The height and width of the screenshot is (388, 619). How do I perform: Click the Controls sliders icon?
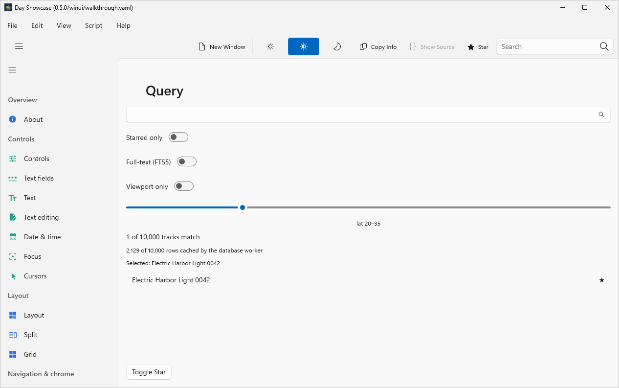click(x=13, y=159)
